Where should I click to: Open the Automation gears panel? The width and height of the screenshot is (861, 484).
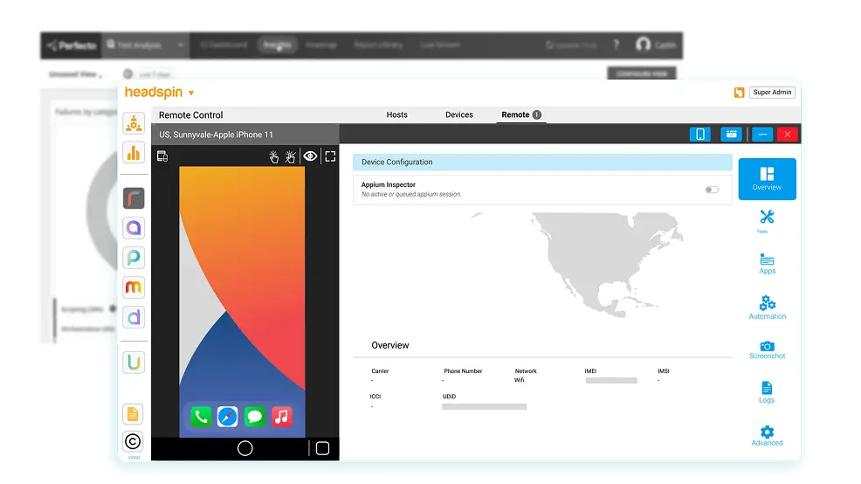point(767,308)
